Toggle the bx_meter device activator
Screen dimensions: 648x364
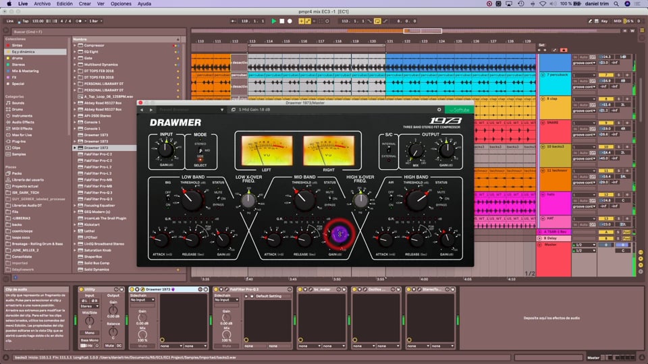pos(300,289)
